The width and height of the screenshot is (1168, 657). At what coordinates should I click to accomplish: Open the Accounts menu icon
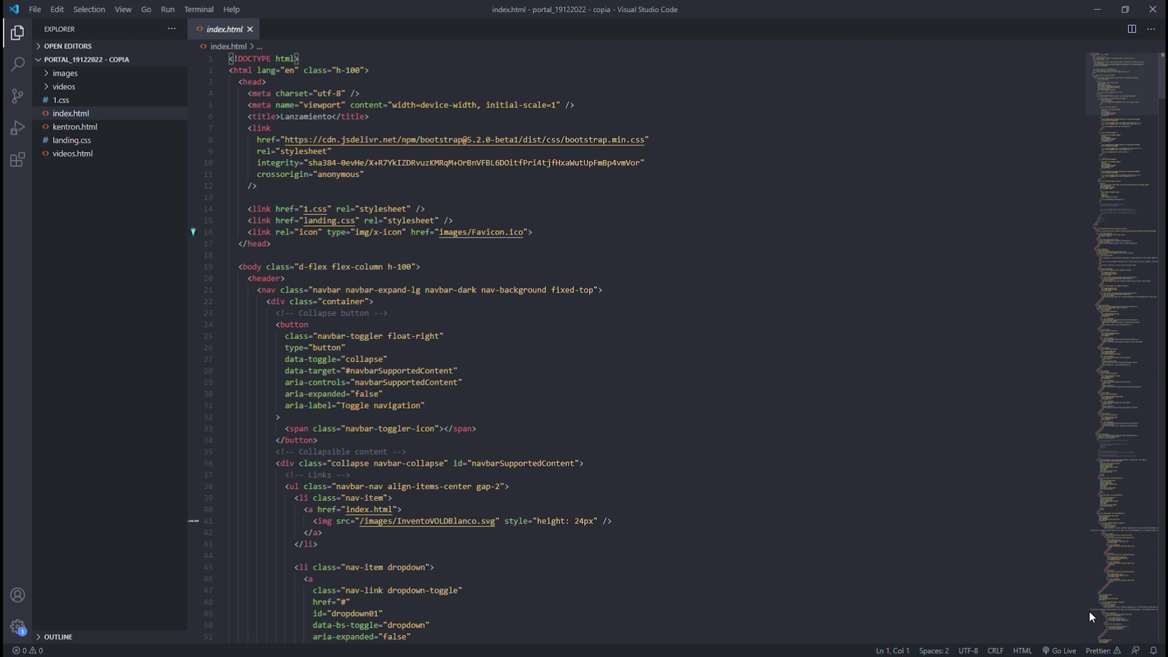pyautogui.click(x=18, y=595)
